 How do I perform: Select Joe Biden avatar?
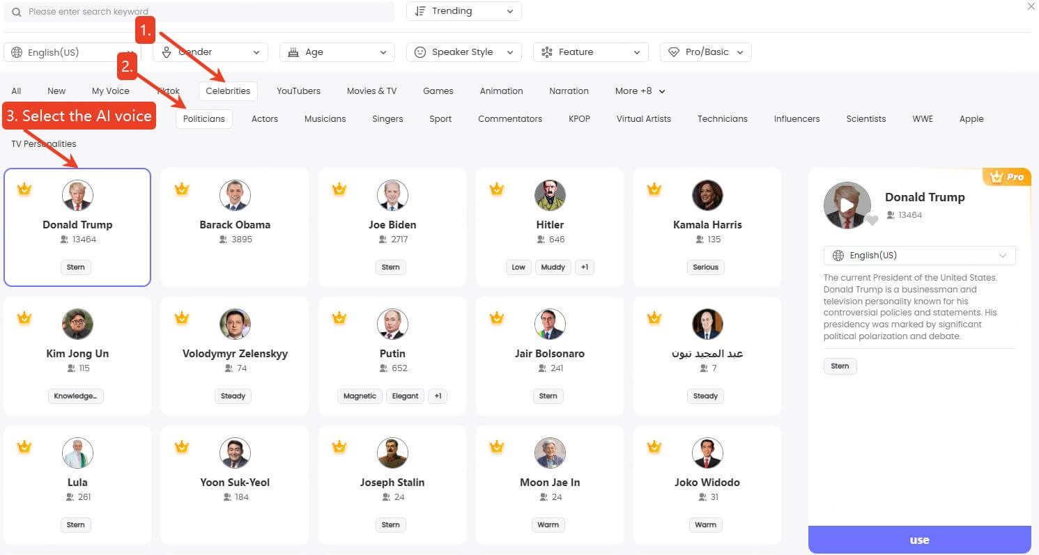[x=392, y=196]
